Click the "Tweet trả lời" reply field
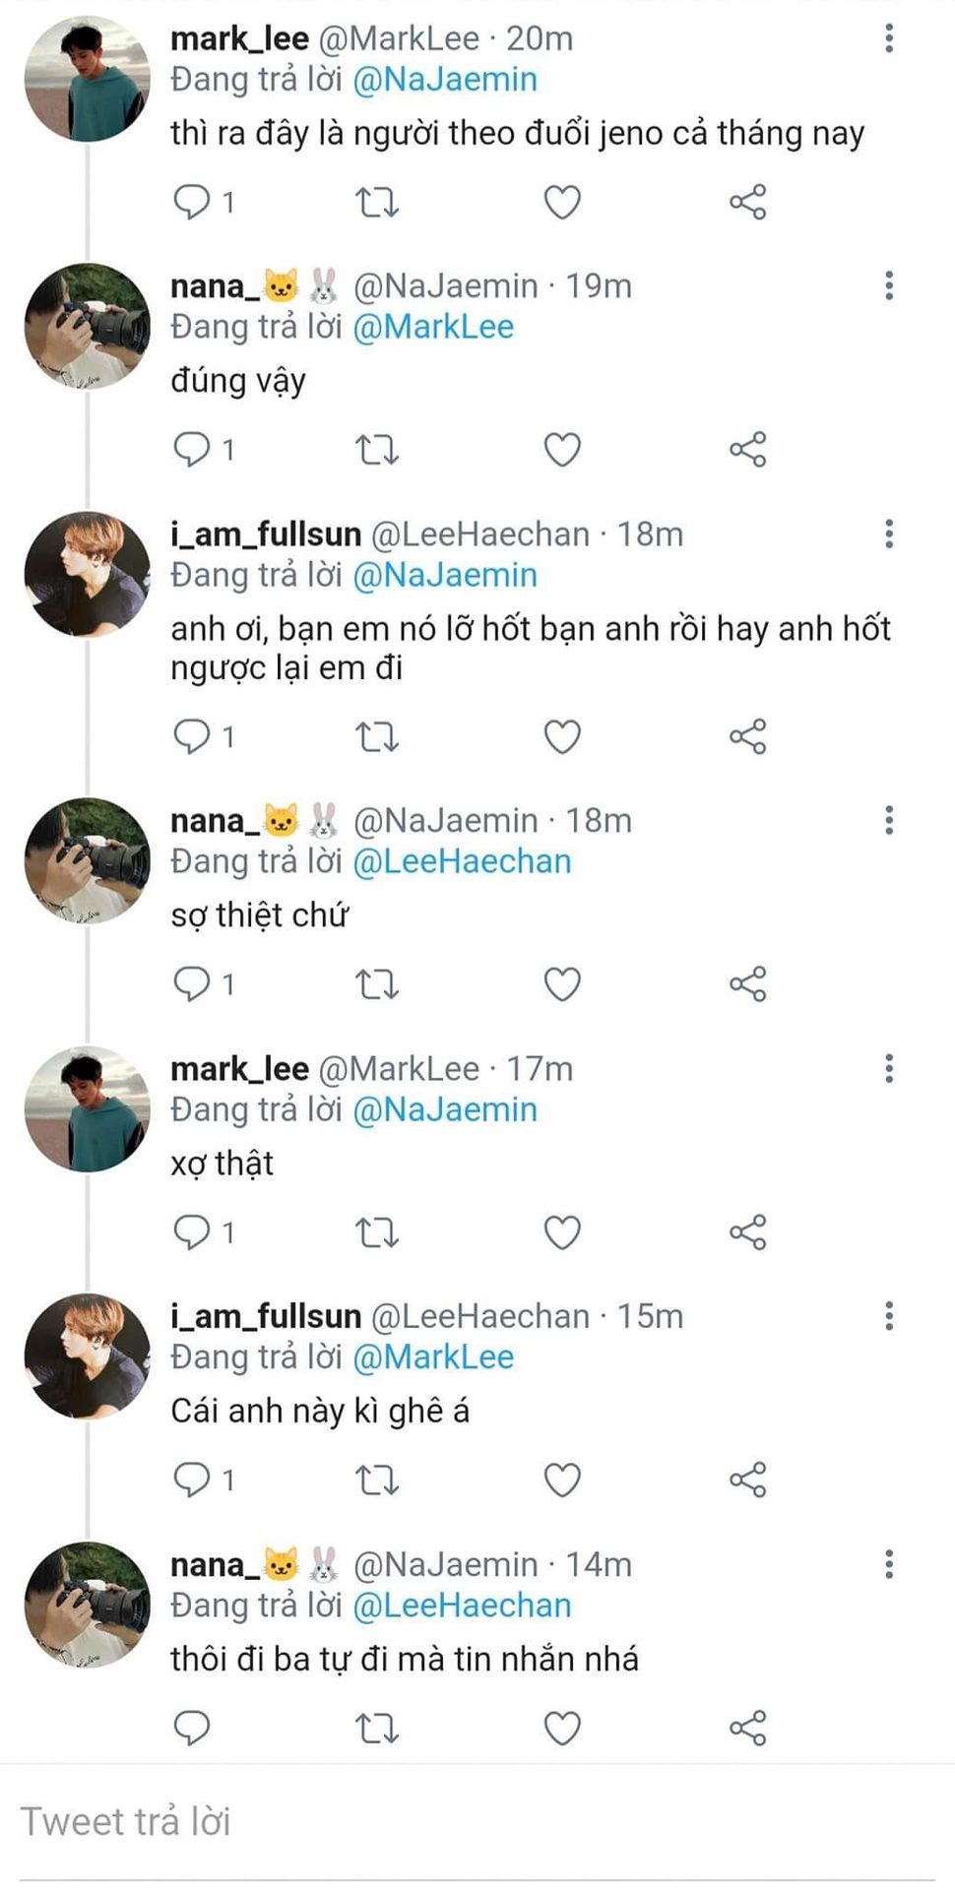The image size is (955, 1890). pos(473,1821)
